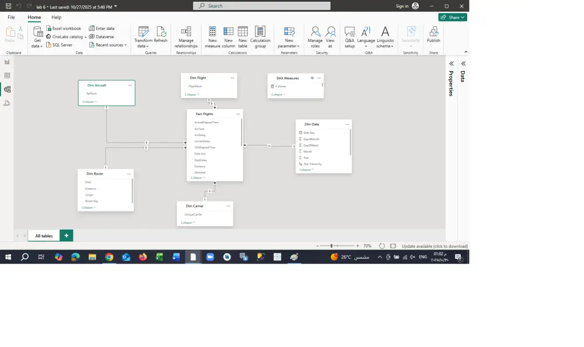Switch to Report view in the left sidebar

(x=6, y=63)
